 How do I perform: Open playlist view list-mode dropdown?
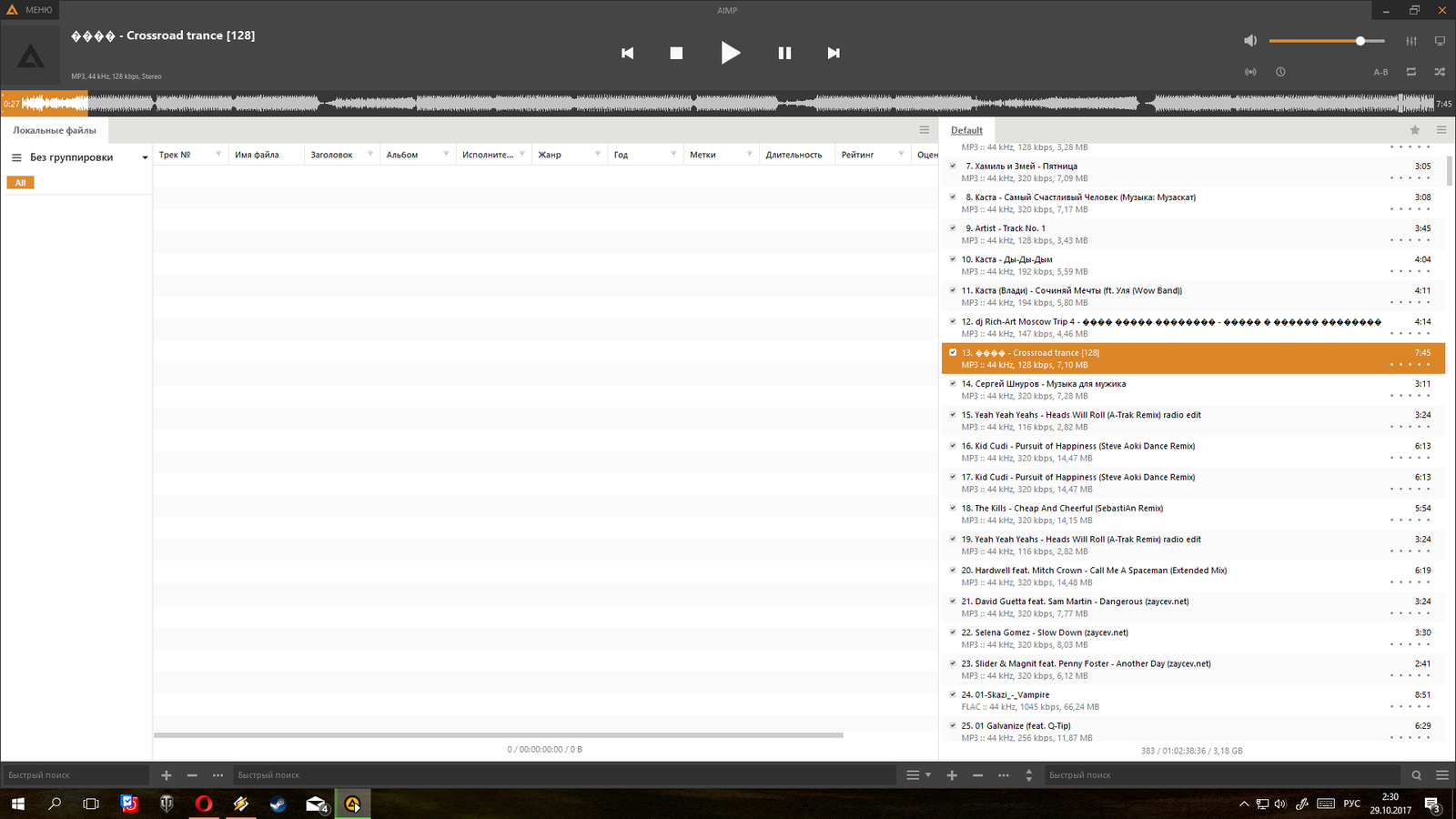pos(917,775)
